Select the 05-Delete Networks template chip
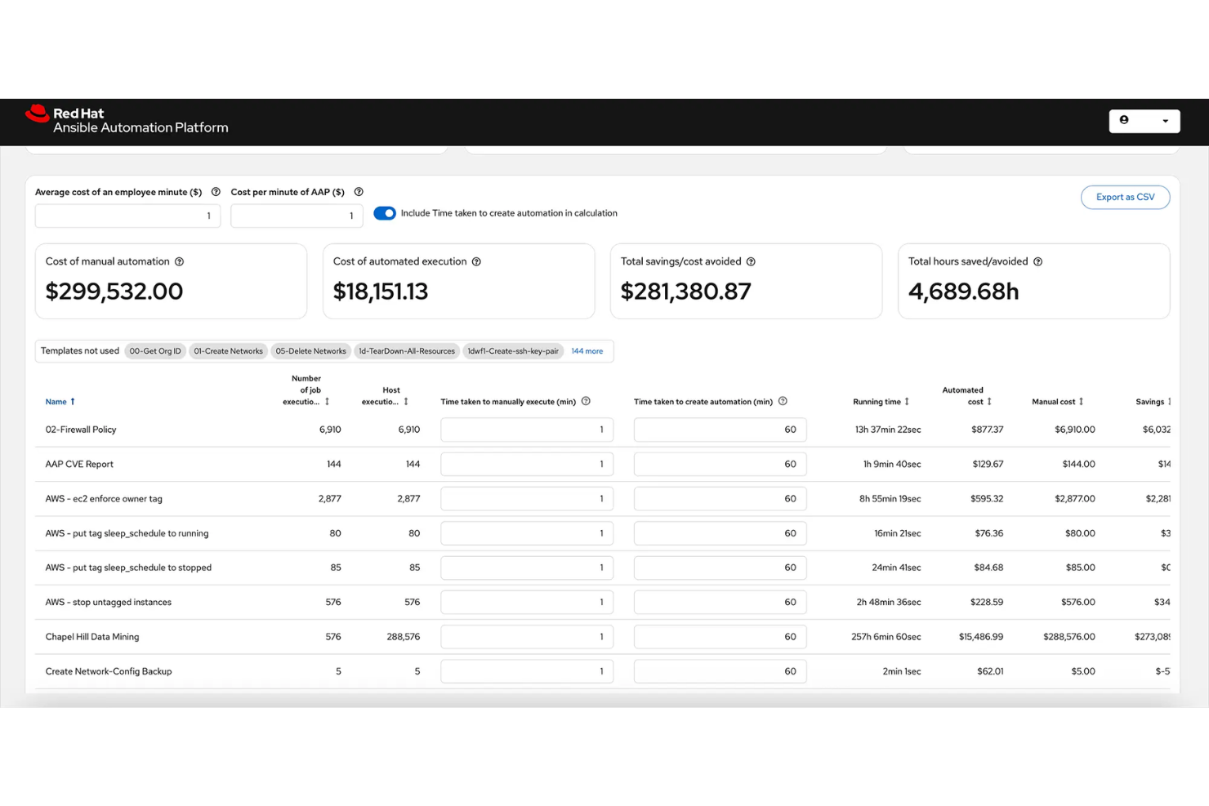The width and height of the screenshot is (1209, 806). 310,351
